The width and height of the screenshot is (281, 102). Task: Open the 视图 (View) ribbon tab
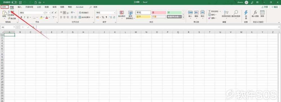click(x=62, y=7)
